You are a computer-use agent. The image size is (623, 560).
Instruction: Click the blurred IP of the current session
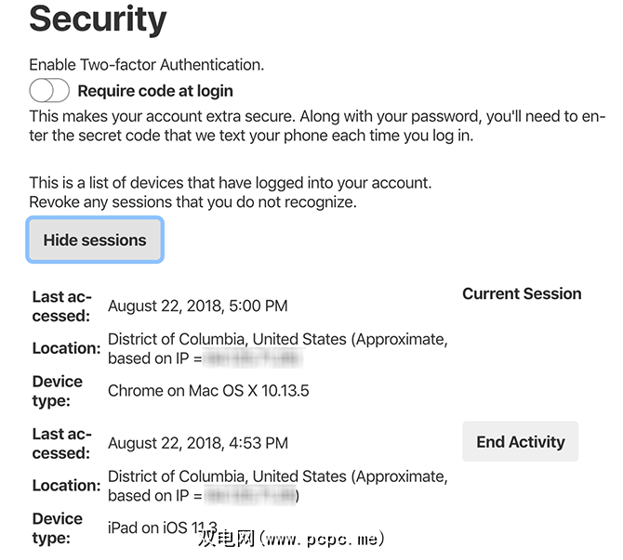(x=253, y=358)
